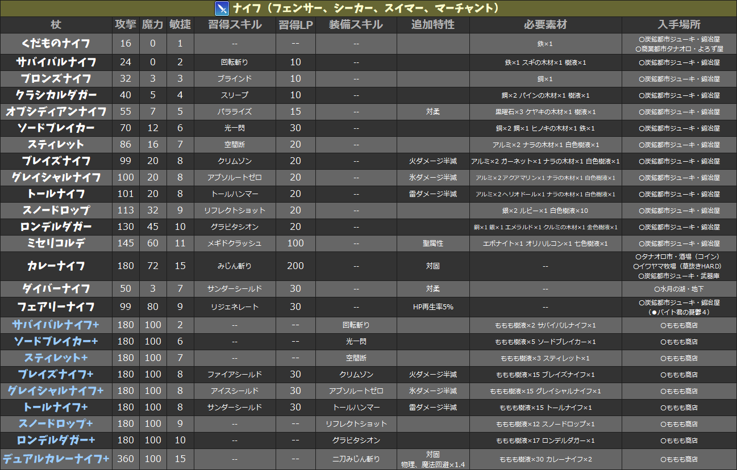Click the 水月の湖・地下 location cell
The image size is (737, 470).
coord(679,289)
